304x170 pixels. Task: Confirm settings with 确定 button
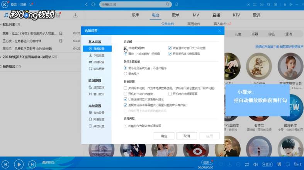coord(164,136)
